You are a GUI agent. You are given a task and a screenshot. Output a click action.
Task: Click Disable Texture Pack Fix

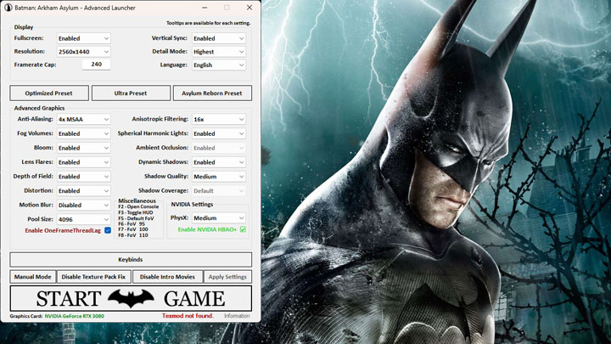94,277
